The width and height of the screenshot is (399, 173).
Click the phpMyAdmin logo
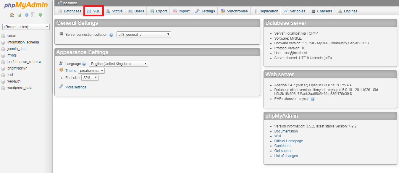[x=26, y=5]
